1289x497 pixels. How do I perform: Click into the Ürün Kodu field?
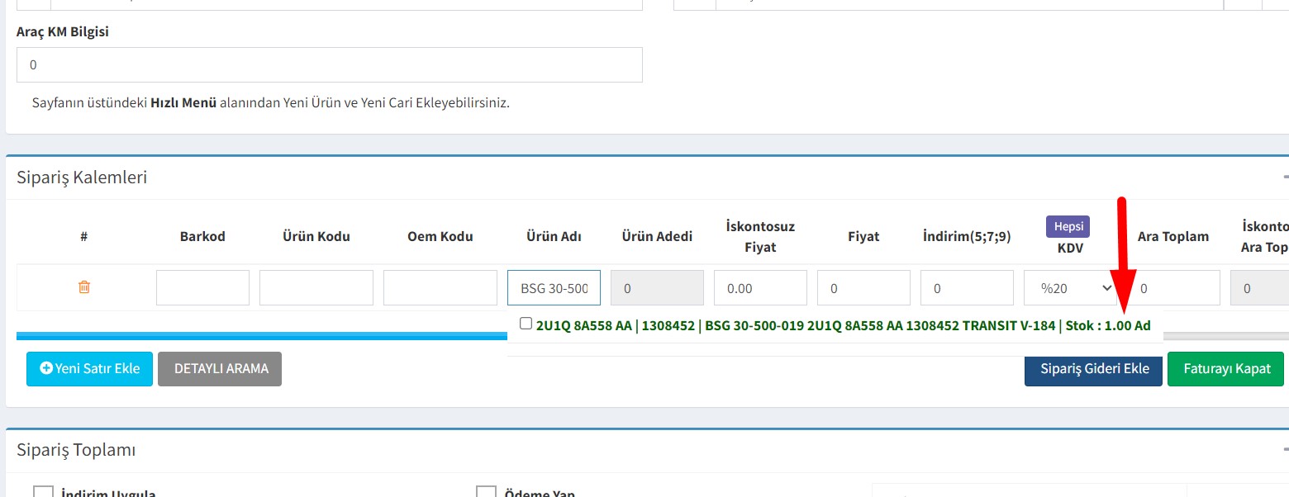click(316, 288)
